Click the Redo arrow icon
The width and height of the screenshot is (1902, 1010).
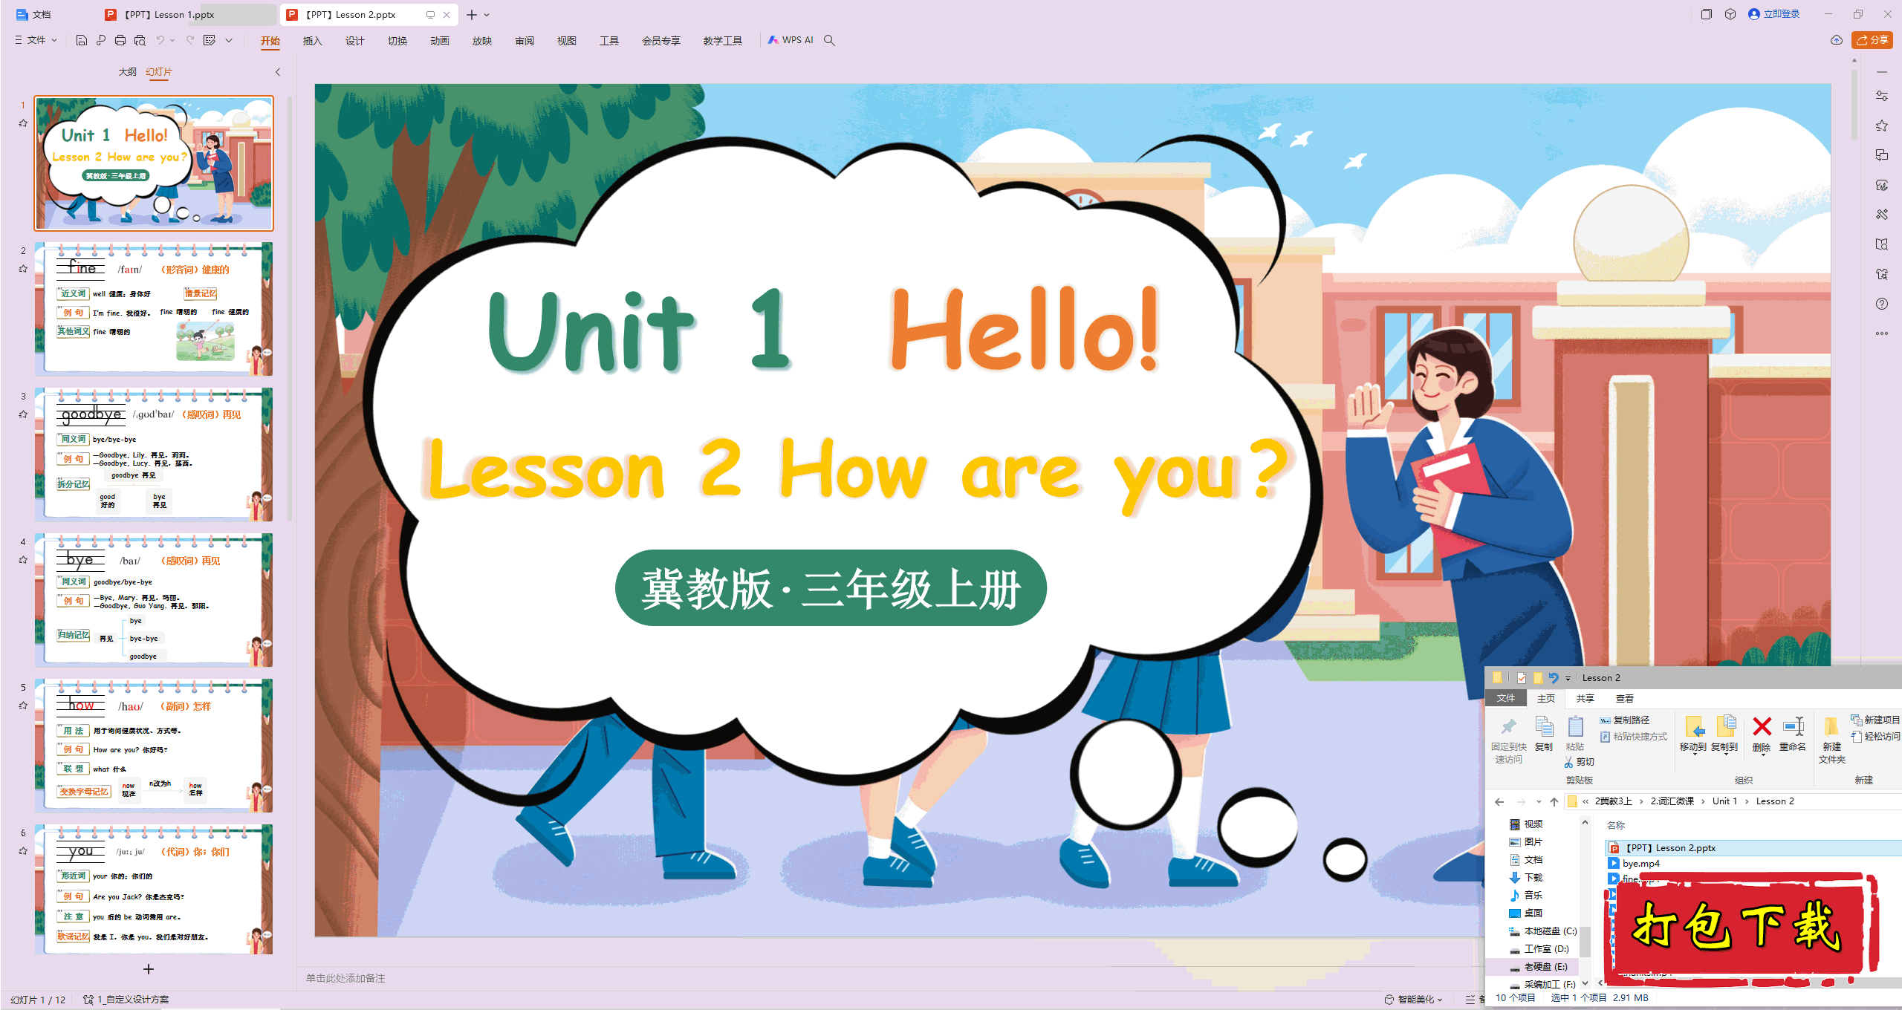(190, 40)
